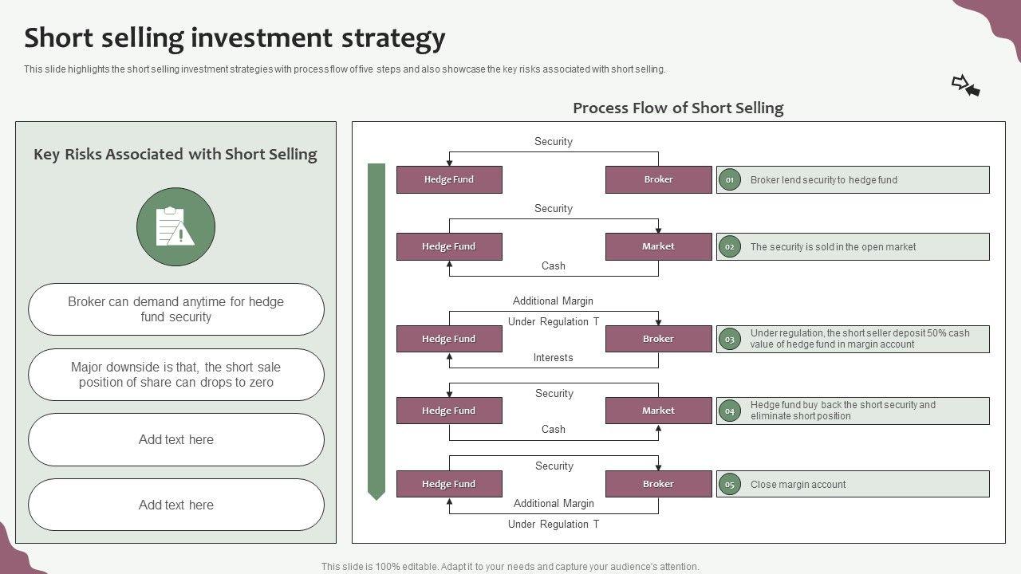Click the green vertical downward arrow bar
The width and height of the screenshot is (1021, 574).
click(376, 331)
